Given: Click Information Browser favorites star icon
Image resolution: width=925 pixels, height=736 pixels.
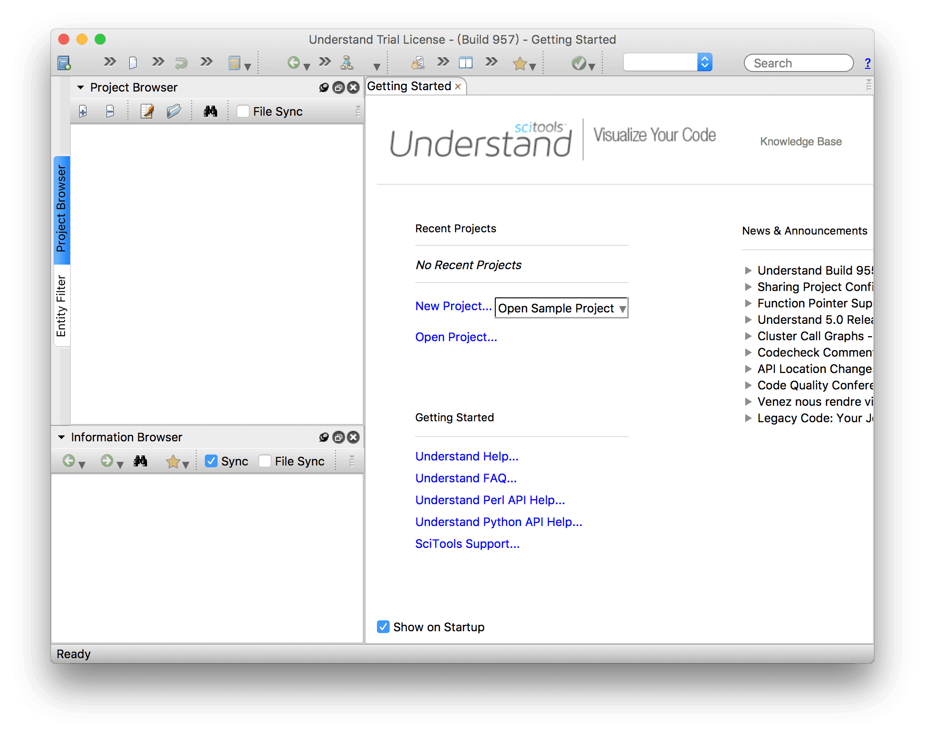Looking at the screenshot, I should click(173, 461).
